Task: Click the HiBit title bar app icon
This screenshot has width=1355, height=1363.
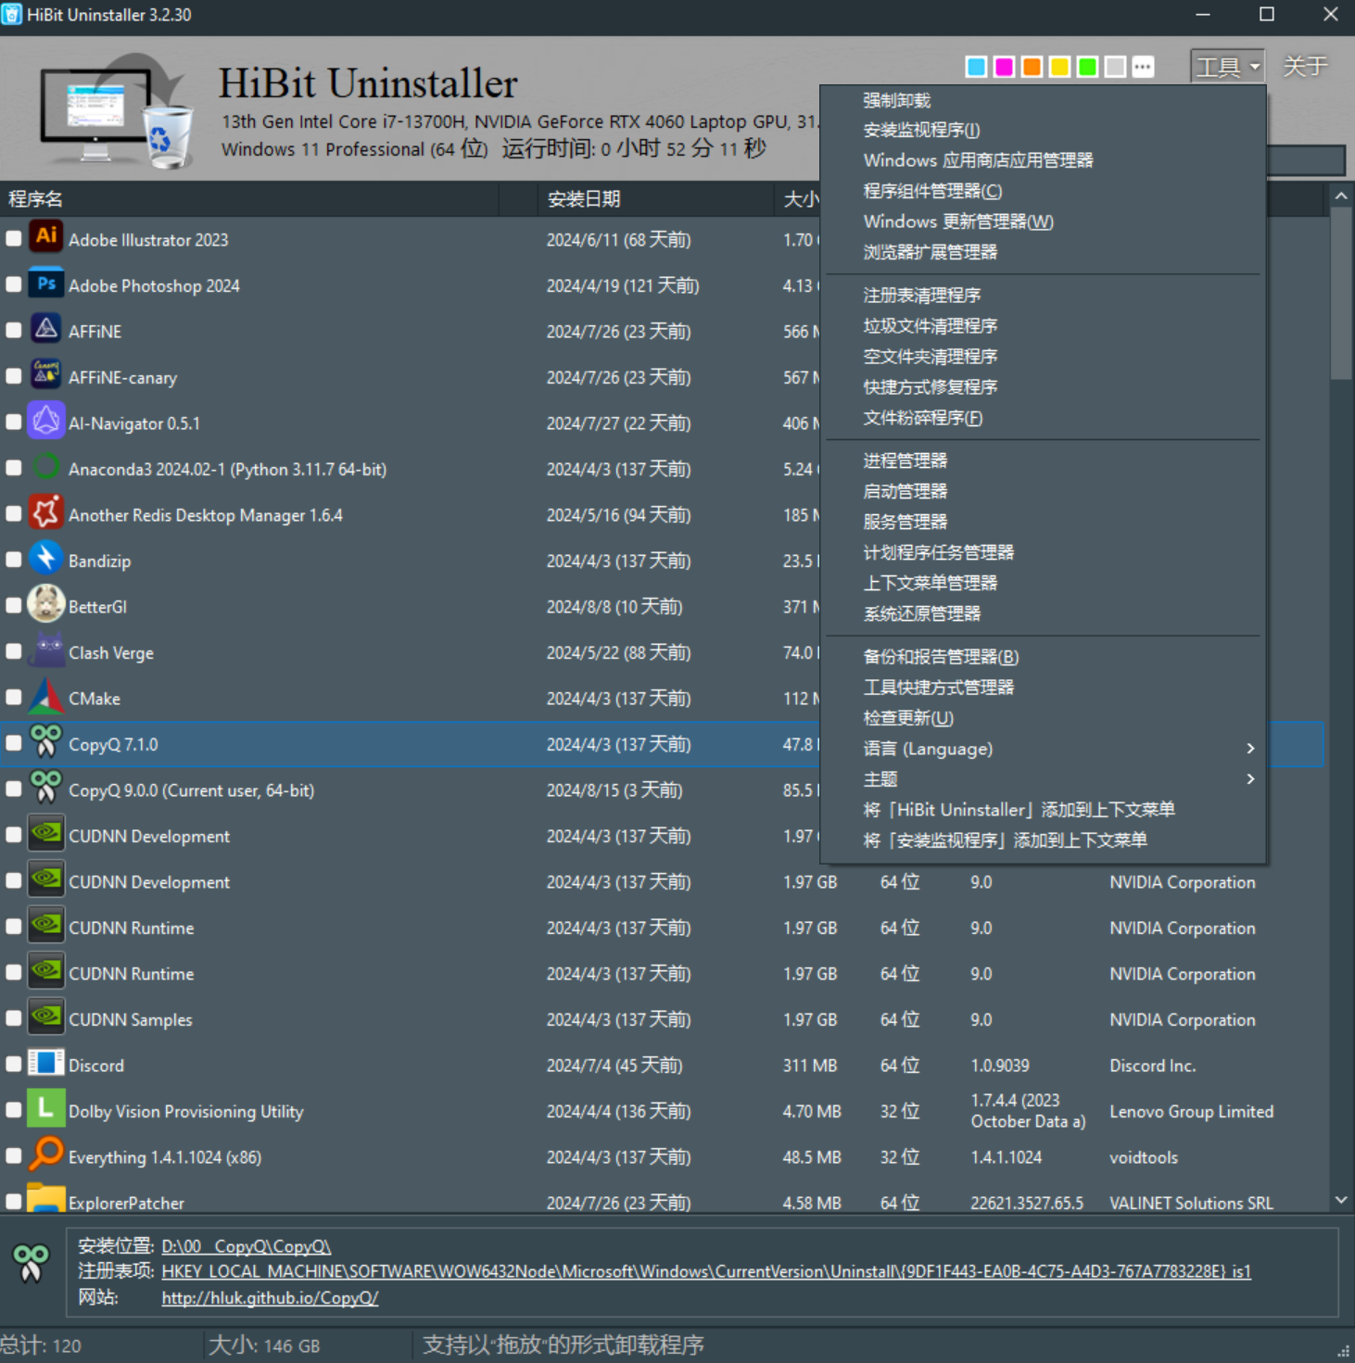Action: tap(12, 15)
